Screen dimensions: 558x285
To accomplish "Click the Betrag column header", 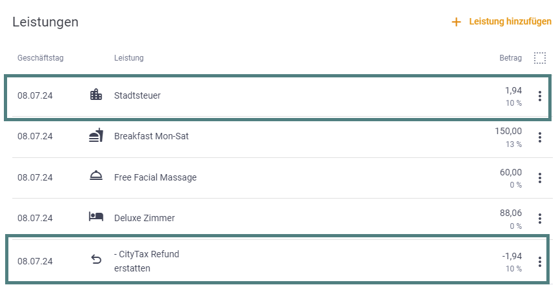I will point(510,58).
